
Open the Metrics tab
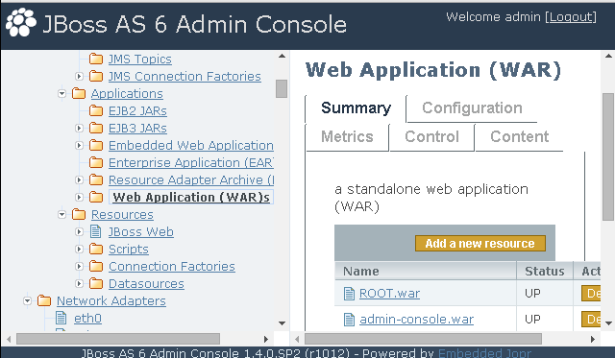click(347, 136)
